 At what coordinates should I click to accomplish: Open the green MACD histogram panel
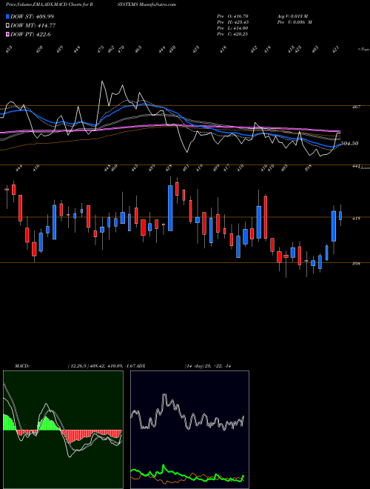click(x=63, y=430)
